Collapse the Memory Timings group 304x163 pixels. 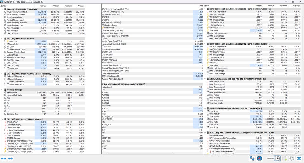(2, 90)
